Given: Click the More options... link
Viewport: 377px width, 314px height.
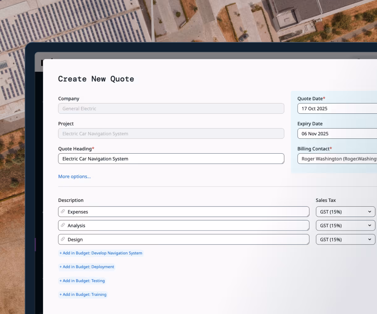Looking at the screenshot, I should [74, 176].
